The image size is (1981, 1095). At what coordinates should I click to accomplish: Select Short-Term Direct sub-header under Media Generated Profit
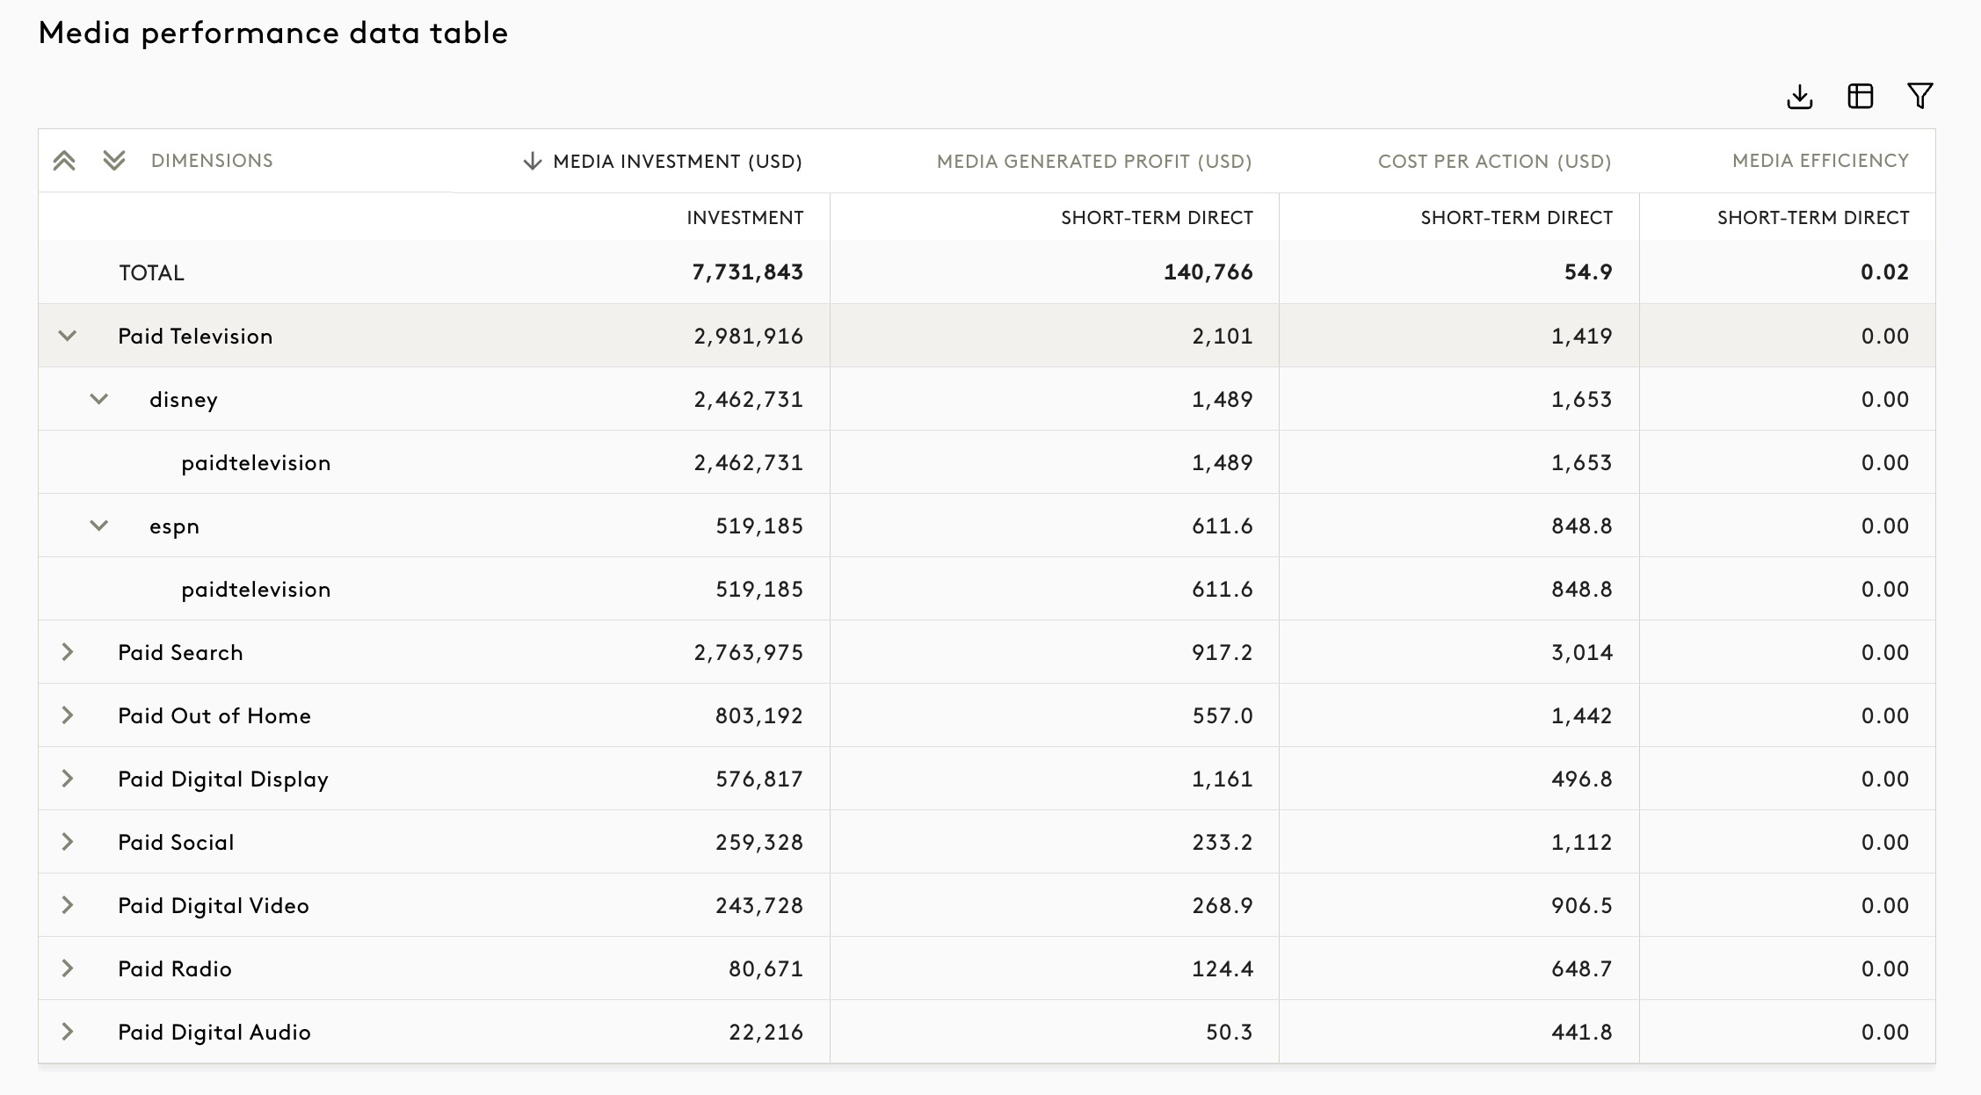pos(1157,218)
